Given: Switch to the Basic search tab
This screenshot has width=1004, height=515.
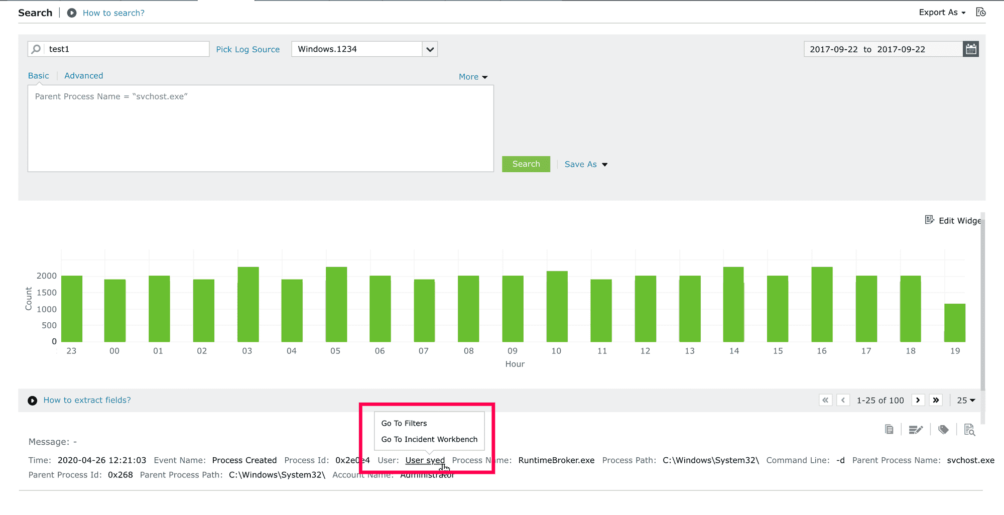Looking at the screenshot, I should pos(39,76).
